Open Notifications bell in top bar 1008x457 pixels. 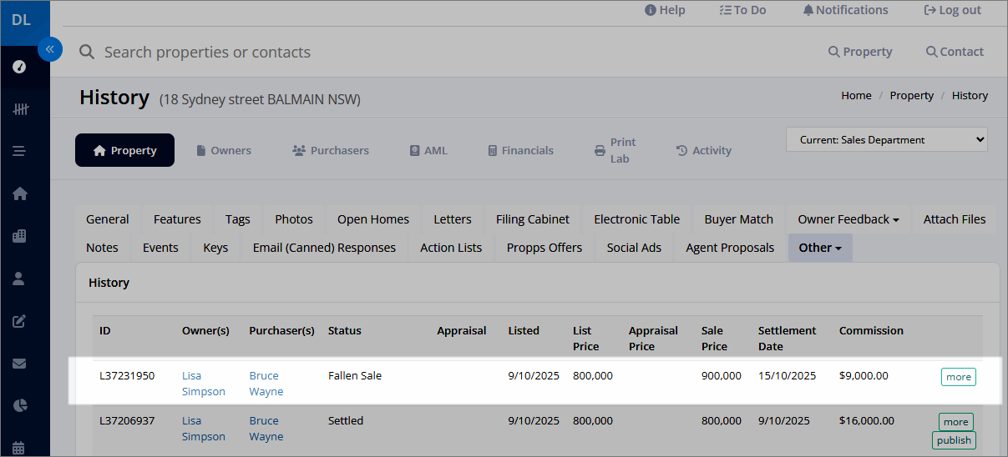click(x=845, y=10)
